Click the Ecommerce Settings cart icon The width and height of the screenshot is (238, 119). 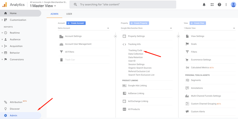(x=187, y=60)
